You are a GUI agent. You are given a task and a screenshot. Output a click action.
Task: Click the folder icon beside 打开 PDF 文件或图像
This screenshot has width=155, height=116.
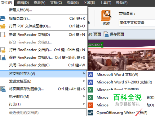[x=3, y=26]
